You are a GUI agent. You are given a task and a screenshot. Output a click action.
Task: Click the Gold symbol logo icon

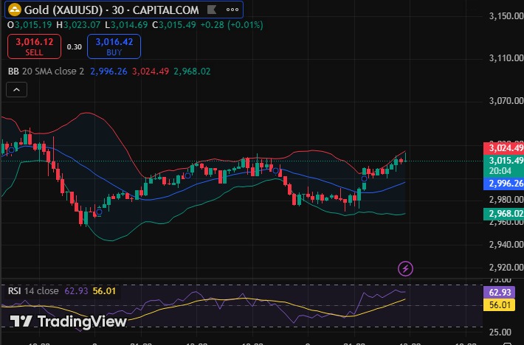coord(14,10)
